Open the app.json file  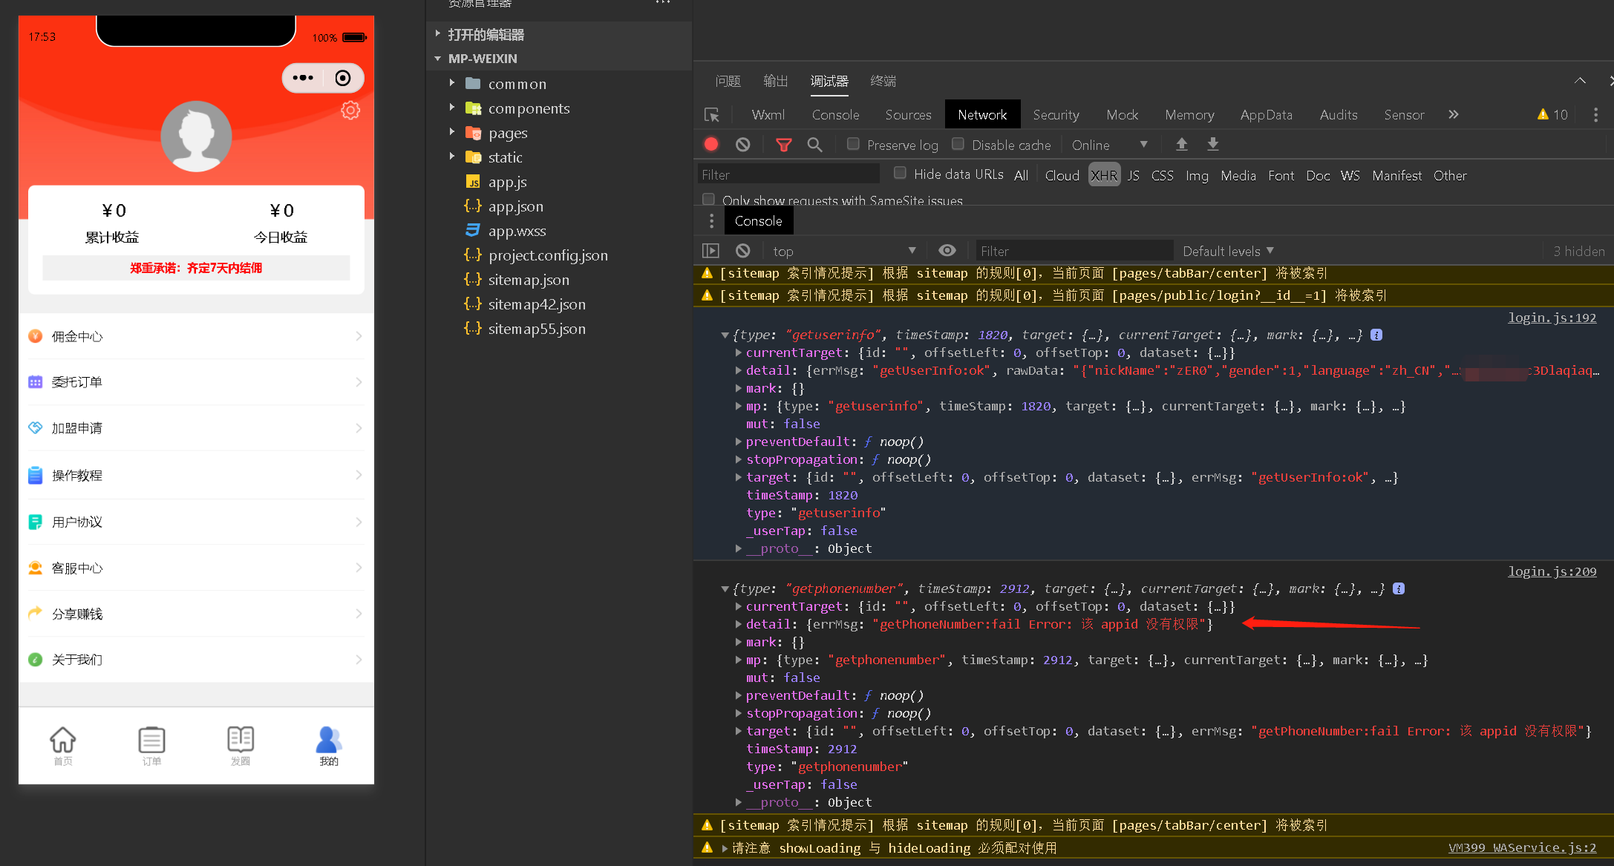[515, 206]
